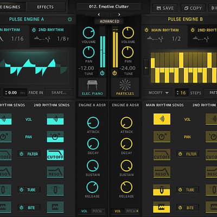Select Engine B main rhythm Cutoff send
217x217 pixels.
pos(162,155)
